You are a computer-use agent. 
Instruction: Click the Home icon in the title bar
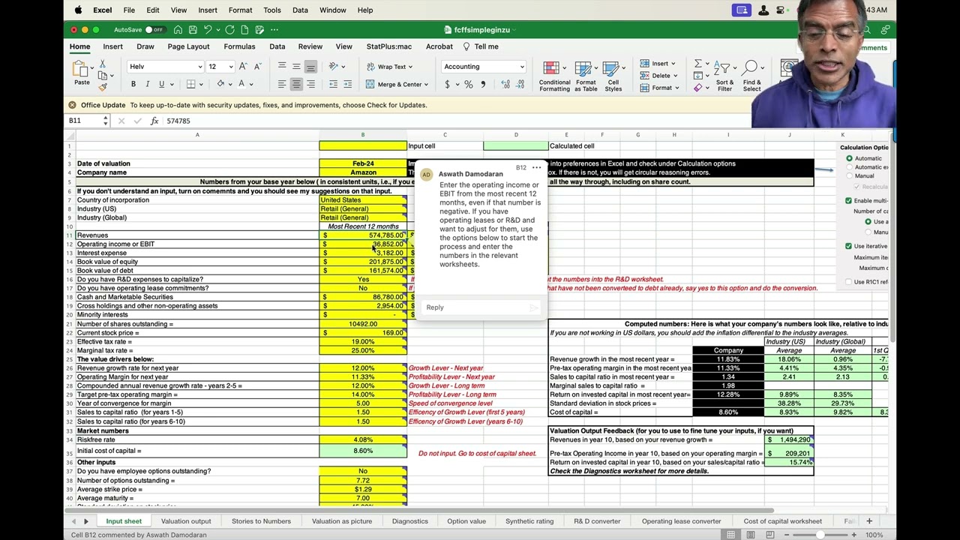(178, 30)
